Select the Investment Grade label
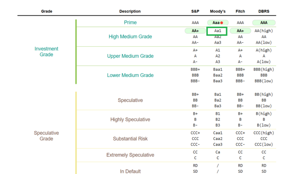Viewport: 290px width, 174px height. click(x=46, y=51)
